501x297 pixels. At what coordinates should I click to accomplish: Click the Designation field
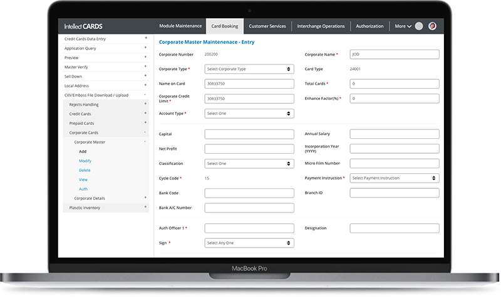pos(395,228)
